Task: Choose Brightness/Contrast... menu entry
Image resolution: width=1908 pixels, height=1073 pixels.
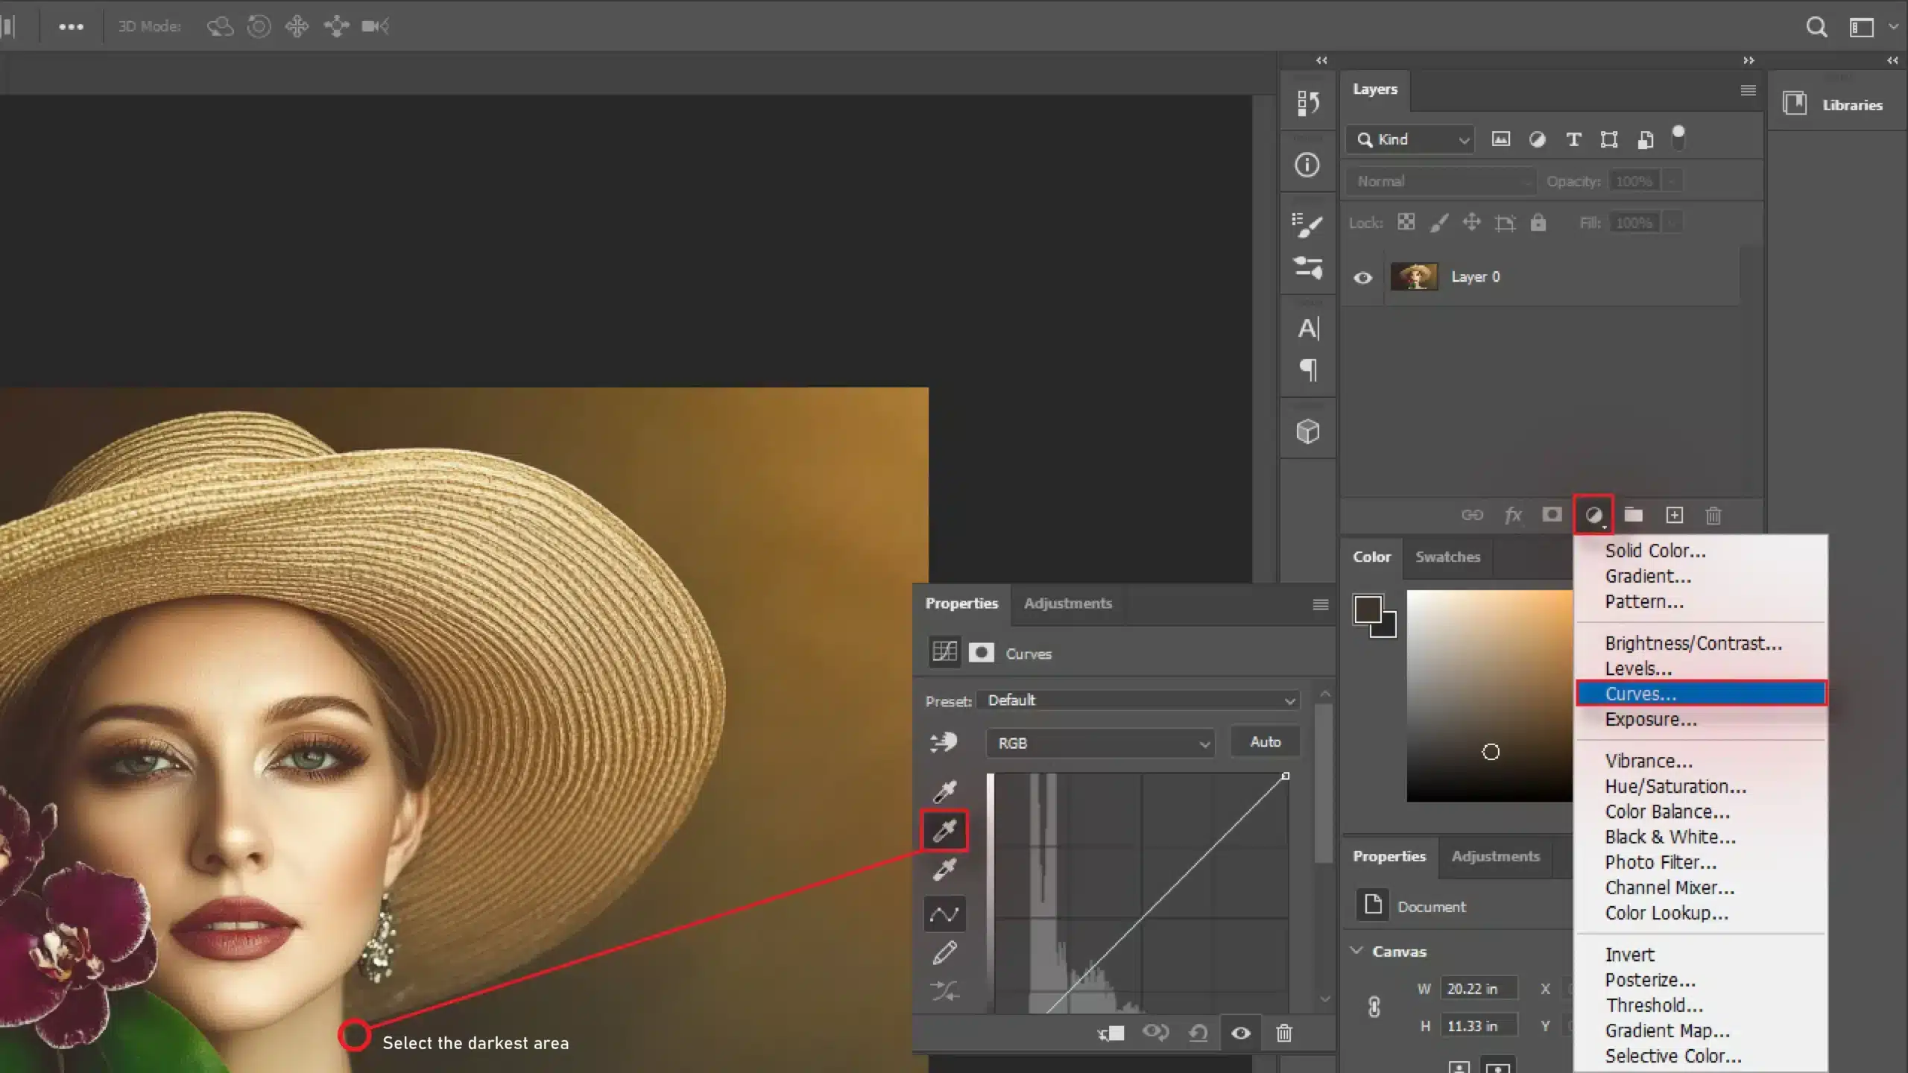Action: (x=1693, y=643)
